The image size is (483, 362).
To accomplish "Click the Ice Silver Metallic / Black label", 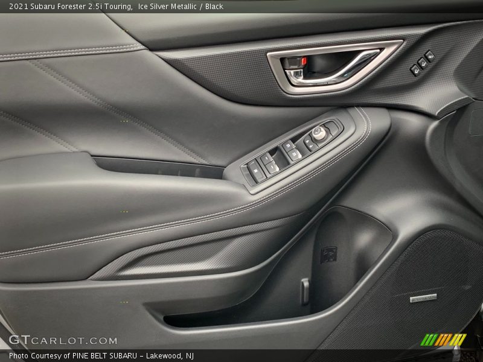I will [181, 7].
